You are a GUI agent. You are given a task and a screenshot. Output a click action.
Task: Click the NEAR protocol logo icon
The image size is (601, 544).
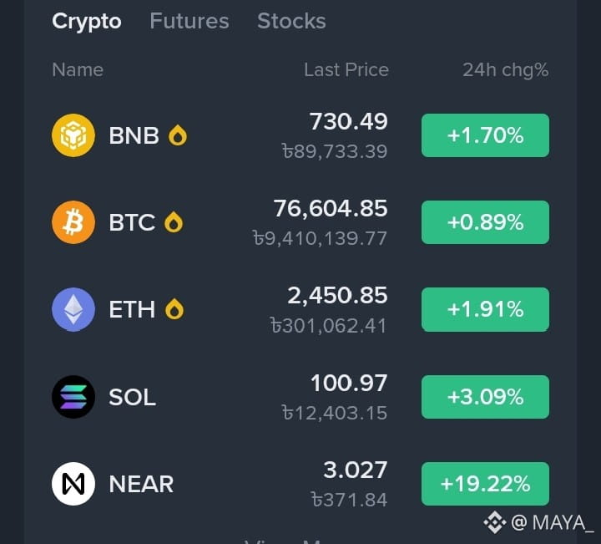point(73,484)
